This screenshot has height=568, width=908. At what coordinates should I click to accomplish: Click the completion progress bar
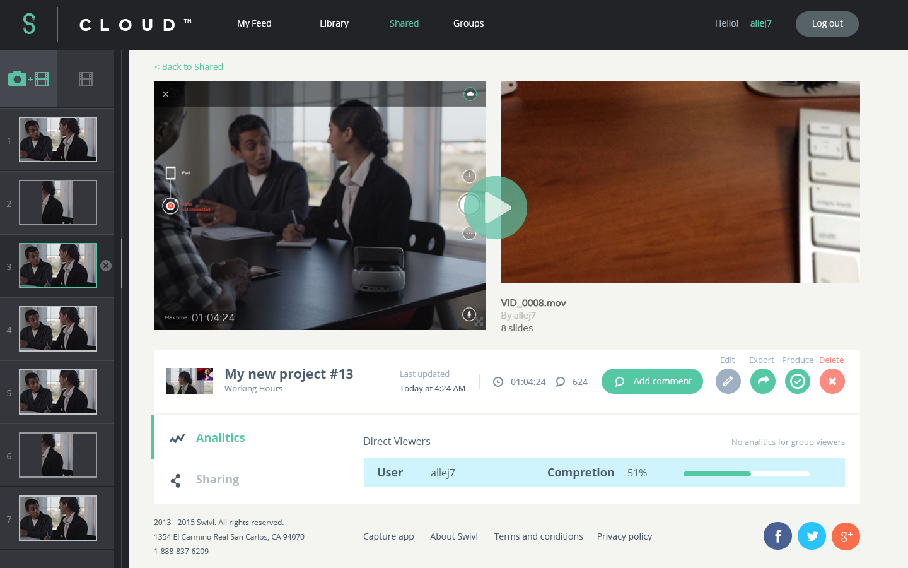point(747,473)
